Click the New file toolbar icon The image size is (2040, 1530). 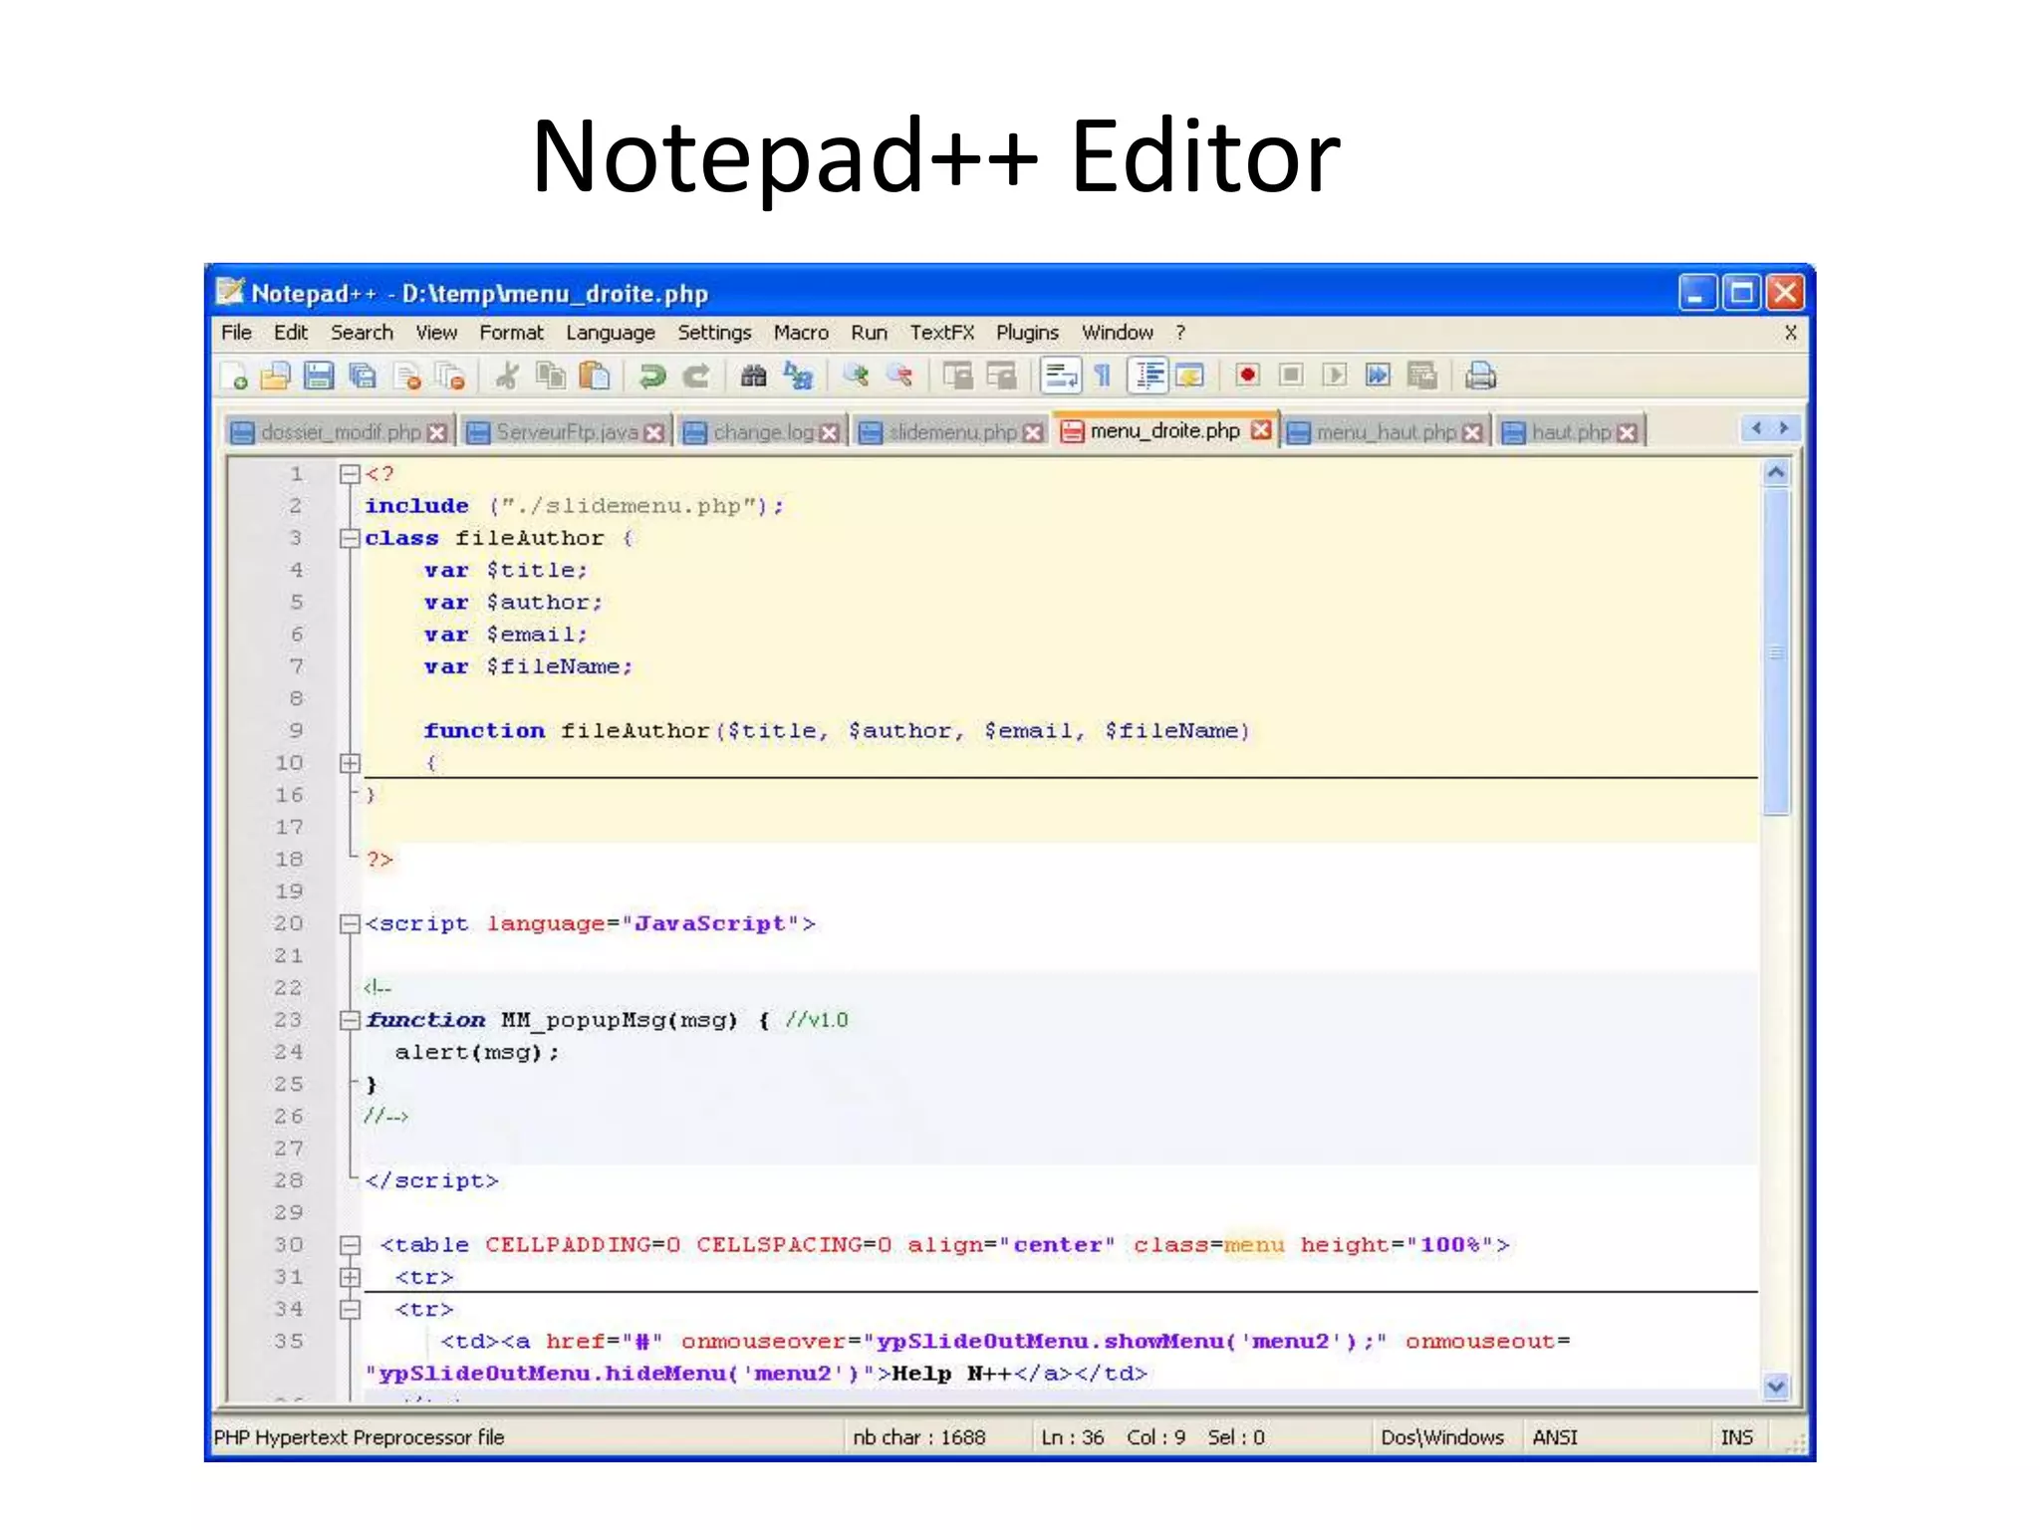(234, 377)
